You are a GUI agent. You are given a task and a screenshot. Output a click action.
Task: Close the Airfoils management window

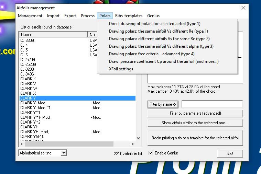pos(243,8)
